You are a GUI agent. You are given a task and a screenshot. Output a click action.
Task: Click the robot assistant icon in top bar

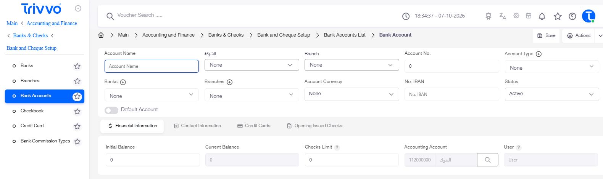[x=489, y=16]
